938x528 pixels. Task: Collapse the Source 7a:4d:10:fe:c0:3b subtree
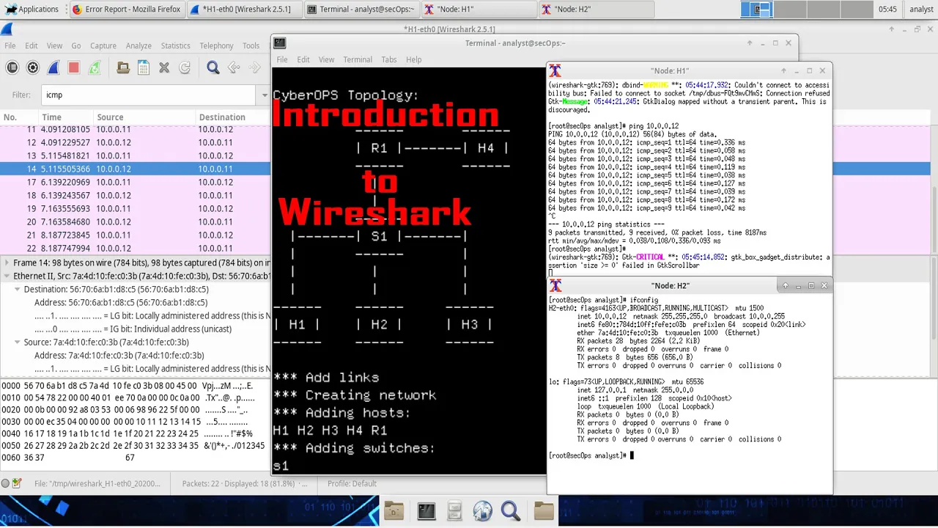17,342
